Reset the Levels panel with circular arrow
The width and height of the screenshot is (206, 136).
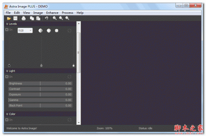[69, 30]
